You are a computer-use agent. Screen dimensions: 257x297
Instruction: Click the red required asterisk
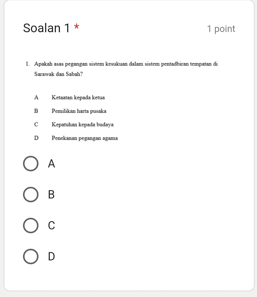76,27
